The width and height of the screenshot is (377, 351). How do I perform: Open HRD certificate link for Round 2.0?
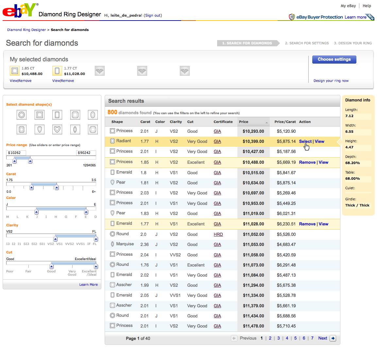(x=218, y=235)
